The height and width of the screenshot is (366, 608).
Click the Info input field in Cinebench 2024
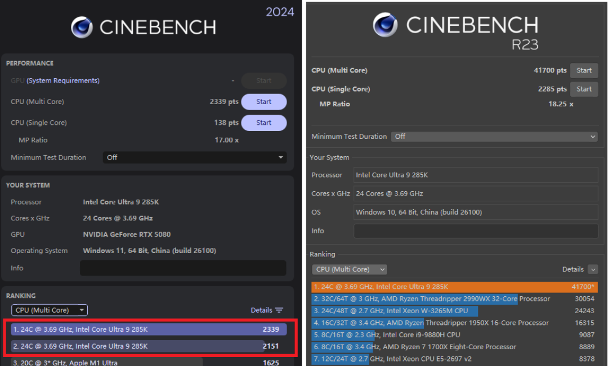[183, 268]
